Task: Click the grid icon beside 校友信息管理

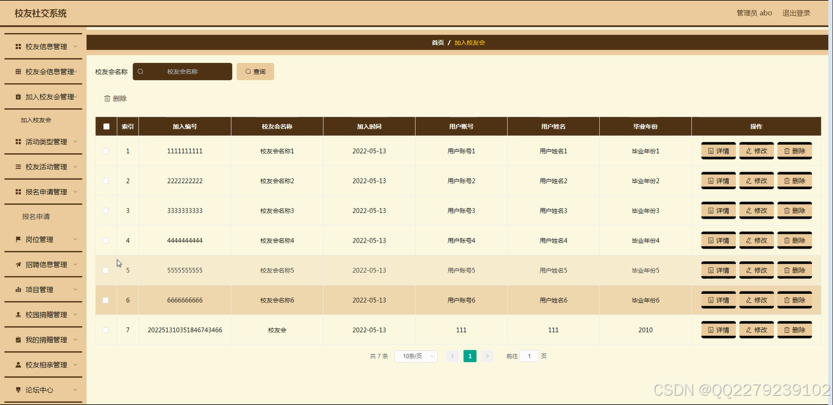Action: coord(18,47)
